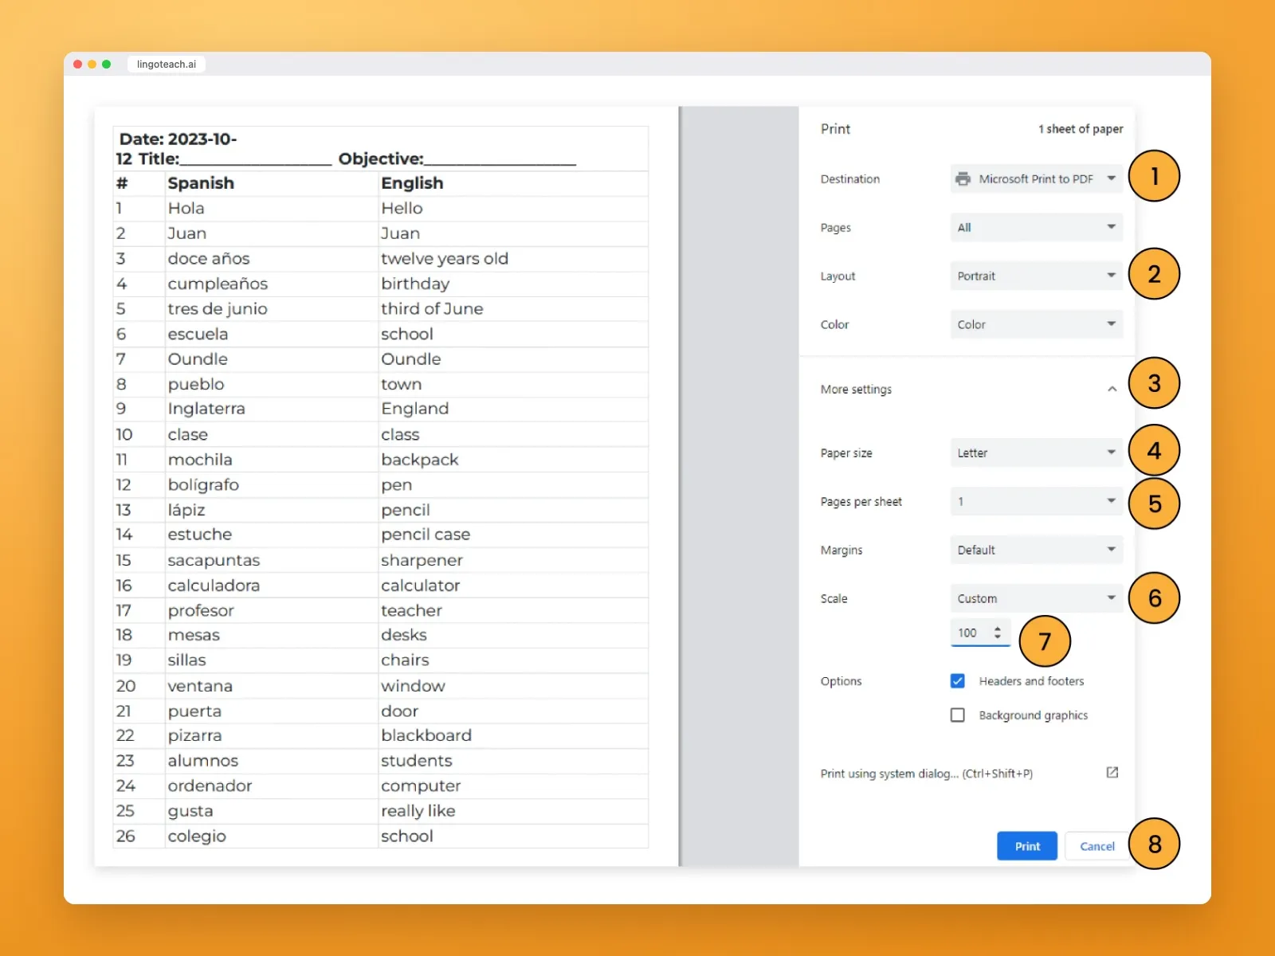Viewport: 1275px width, 956px height.
Task: Click the word 'teacher' in preview
Action: (x=411, y=611)
